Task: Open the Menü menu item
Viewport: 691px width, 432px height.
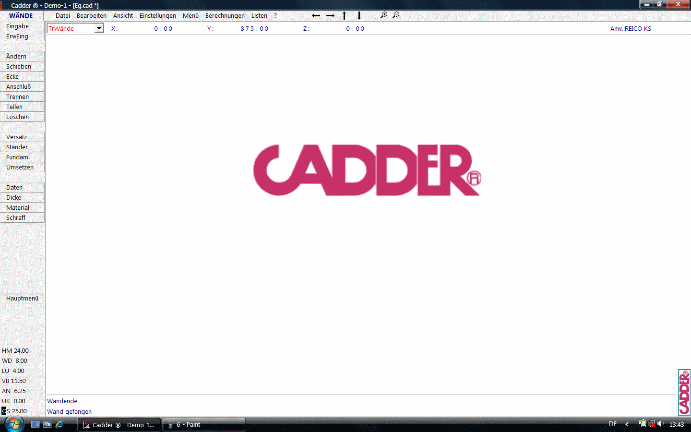Action: (191, 16)
